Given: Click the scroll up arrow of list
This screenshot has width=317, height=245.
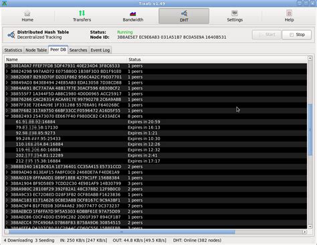Looking at the screenshot, I should point(310,58).
